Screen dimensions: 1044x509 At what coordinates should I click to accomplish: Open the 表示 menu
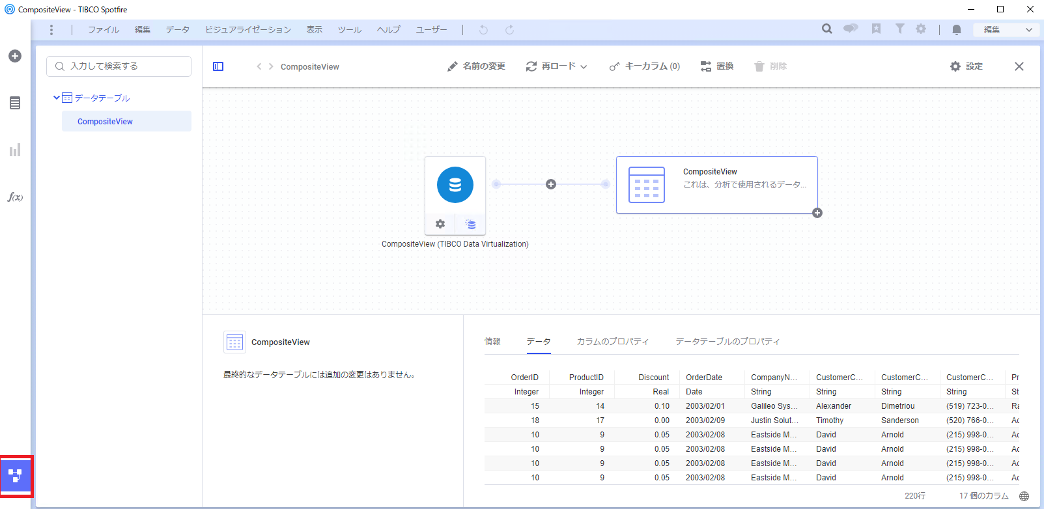pos(315,30)
